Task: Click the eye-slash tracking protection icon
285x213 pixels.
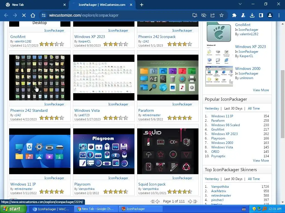Action: coord(203,16)
